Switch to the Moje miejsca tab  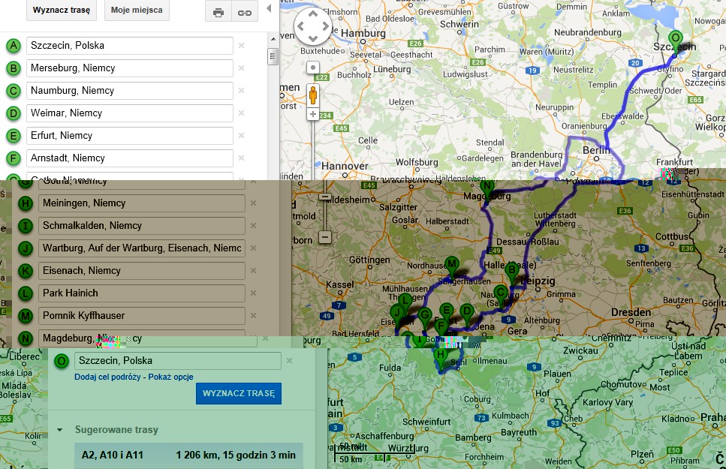[x=136, y=11]
